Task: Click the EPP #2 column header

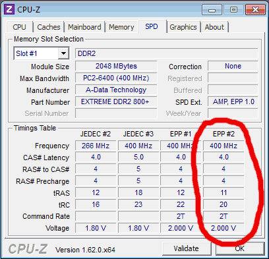Action: (224, 134)
